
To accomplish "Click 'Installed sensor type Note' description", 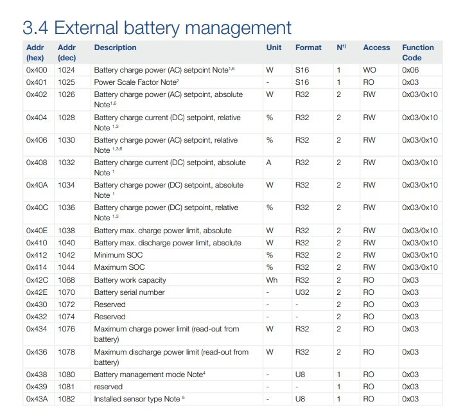I will tap(139, 399).
